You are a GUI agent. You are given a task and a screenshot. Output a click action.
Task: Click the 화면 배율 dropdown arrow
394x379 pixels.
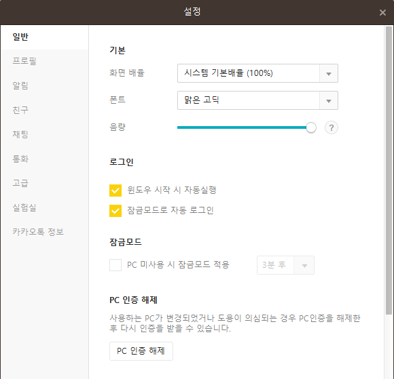[328, 73]
